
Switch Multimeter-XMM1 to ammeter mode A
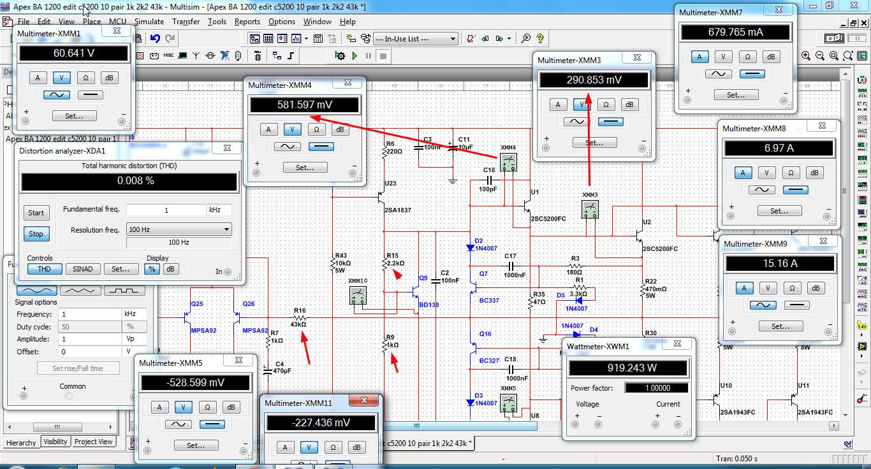pos(38,78)
